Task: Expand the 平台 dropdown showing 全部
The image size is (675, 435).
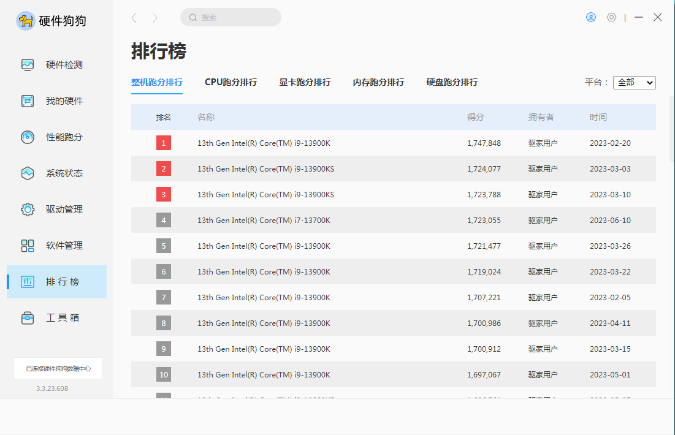Action: click(634, 82)
